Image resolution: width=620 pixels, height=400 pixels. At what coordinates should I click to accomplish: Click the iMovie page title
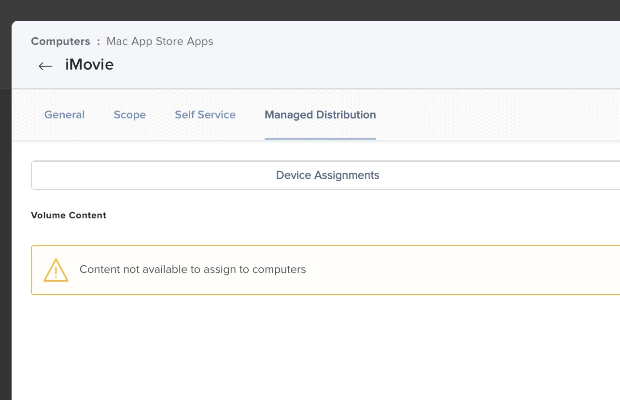(89, 65)
